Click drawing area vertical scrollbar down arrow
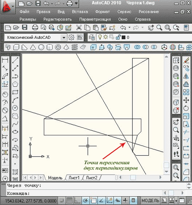This screenshot has width=192, height=205. pos(166,172)
